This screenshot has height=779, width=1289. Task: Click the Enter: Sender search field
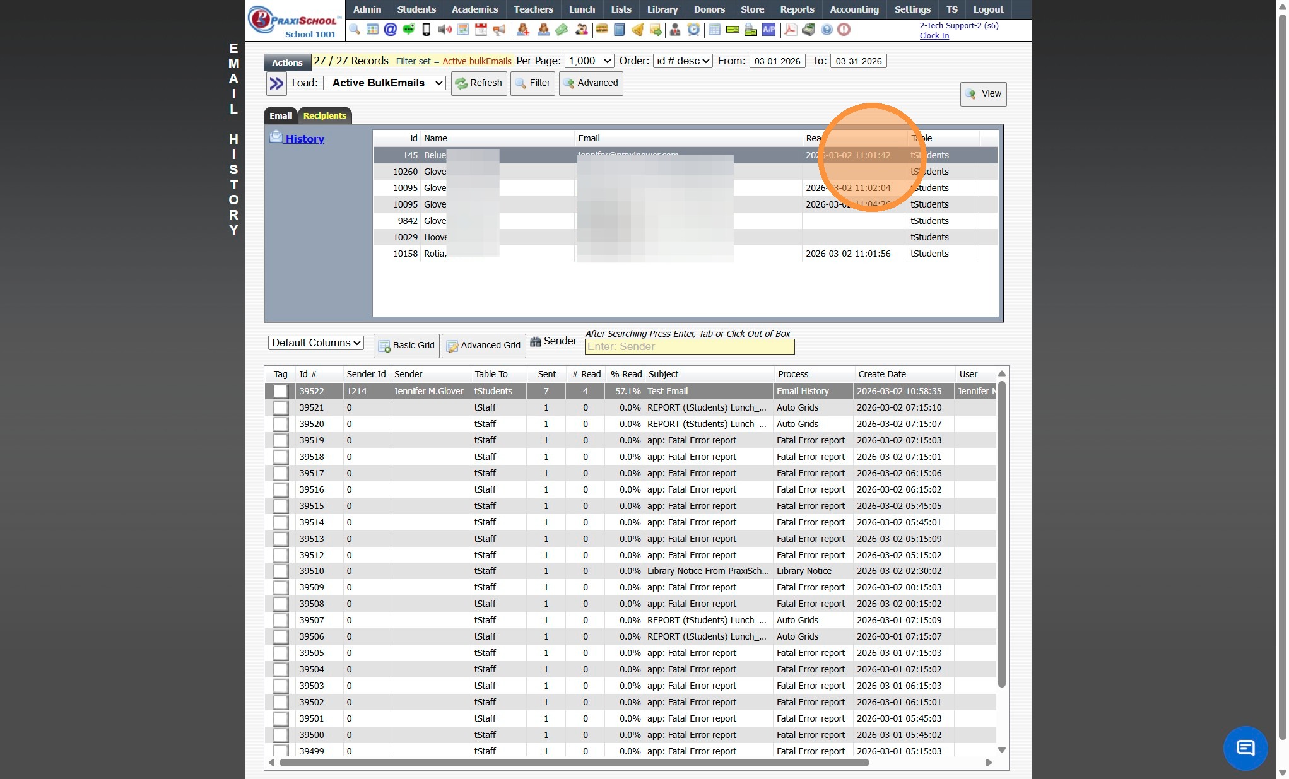coord(689,347)
